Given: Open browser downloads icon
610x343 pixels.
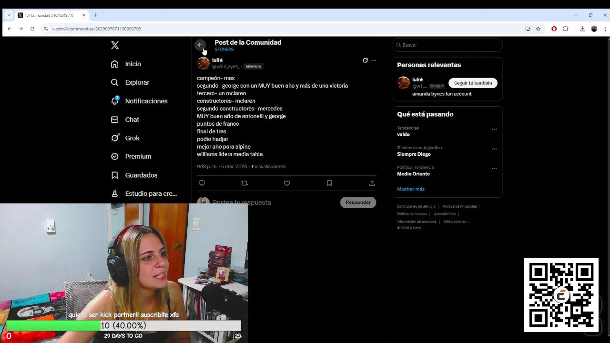Looking at the screenshot, I should coord(582,29).
